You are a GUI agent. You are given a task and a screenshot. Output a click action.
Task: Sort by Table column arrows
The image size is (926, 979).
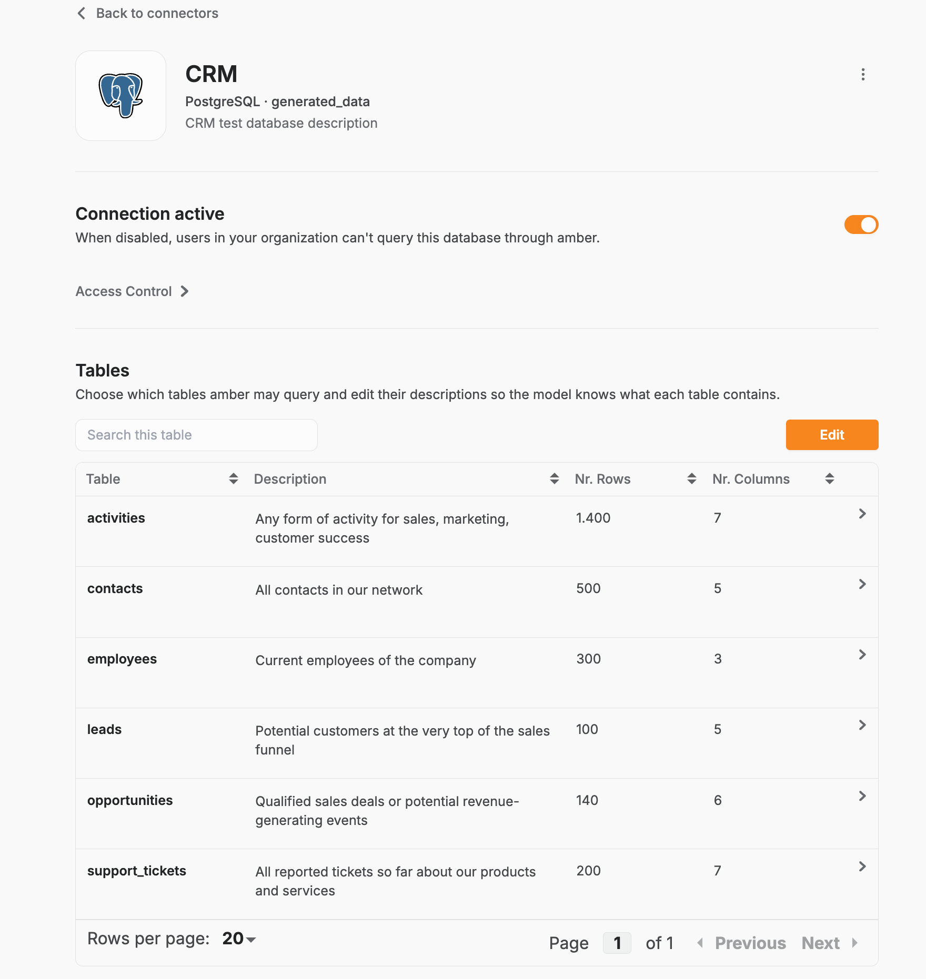234,478
